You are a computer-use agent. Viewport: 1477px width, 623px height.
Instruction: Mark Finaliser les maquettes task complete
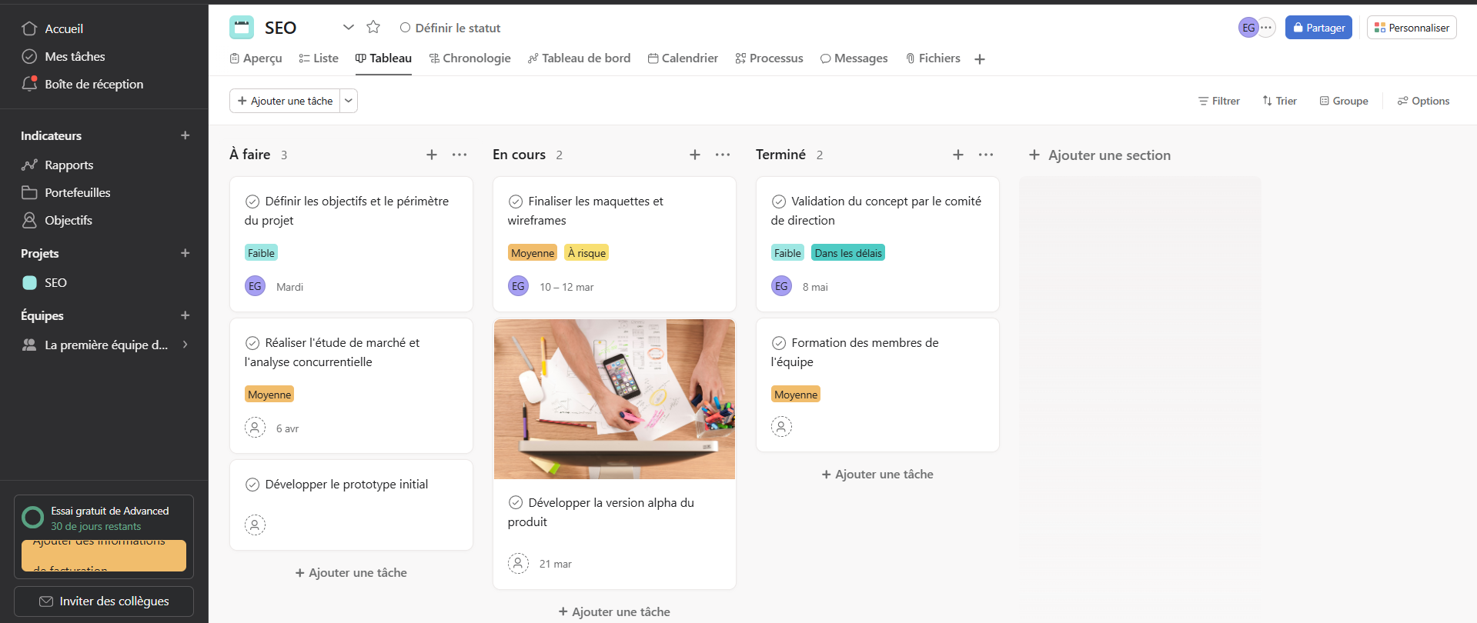[x=516, y=202]
